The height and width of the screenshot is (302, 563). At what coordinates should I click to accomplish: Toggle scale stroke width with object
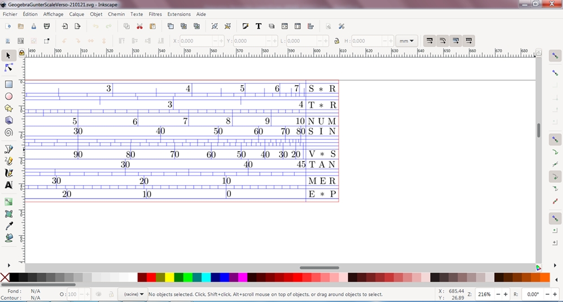[429, 41]
